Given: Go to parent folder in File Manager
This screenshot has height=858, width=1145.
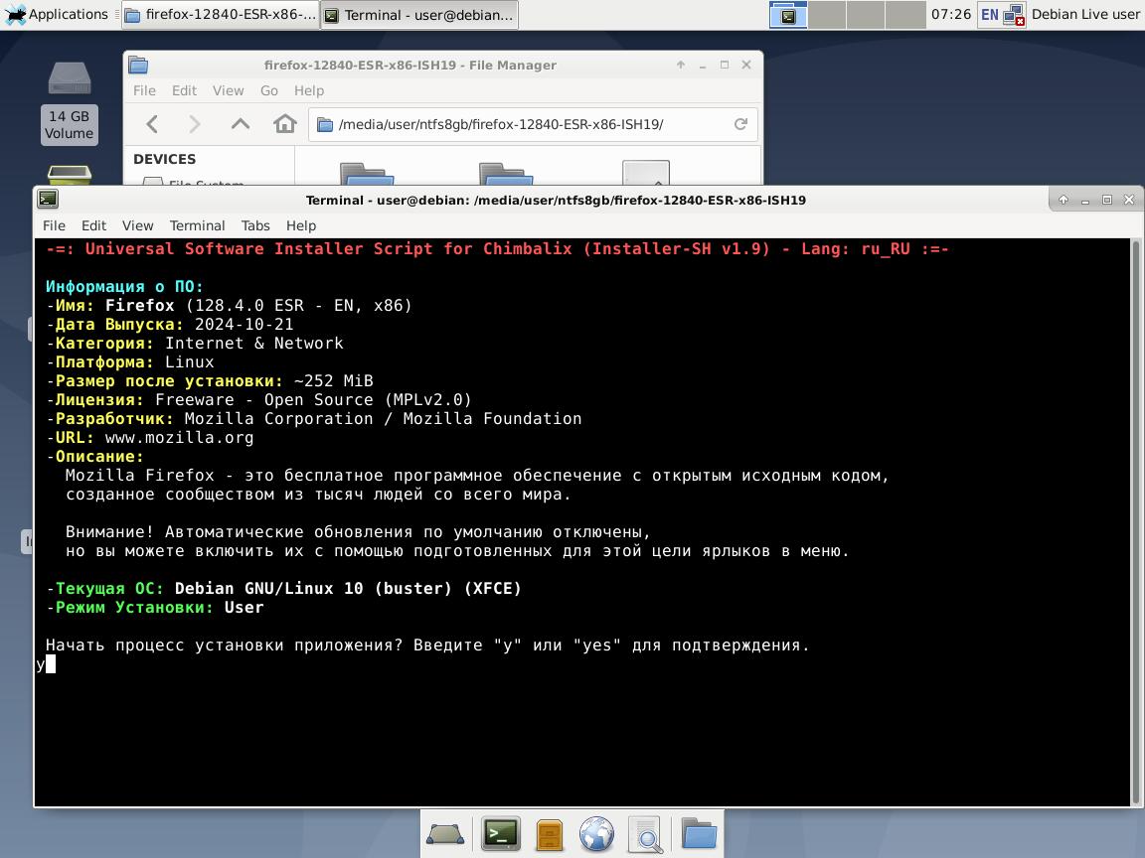Looking at the screenshot, I should pos(241,124).
